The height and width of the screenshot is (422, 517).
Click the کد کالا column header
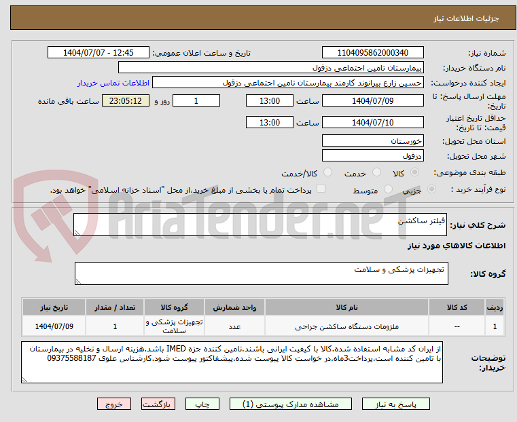457,307
